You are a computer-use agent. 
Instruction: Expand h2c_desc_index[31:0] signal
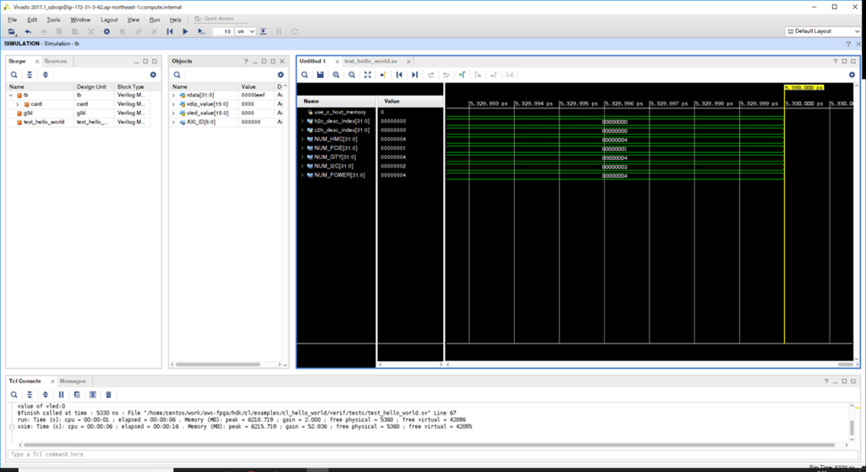pos(302,121)
